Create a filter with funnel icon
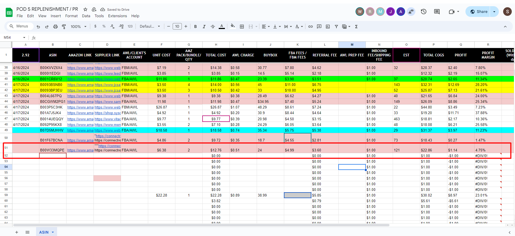 (x=336, y=27)
